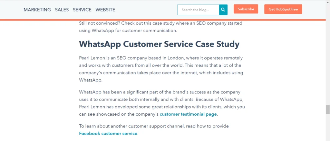
Task: Go to the SERVICE blog section
Action: point(82,10)
